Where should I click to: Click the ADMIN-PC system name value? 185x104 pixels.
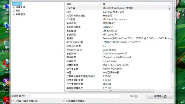tap(109, 23)
